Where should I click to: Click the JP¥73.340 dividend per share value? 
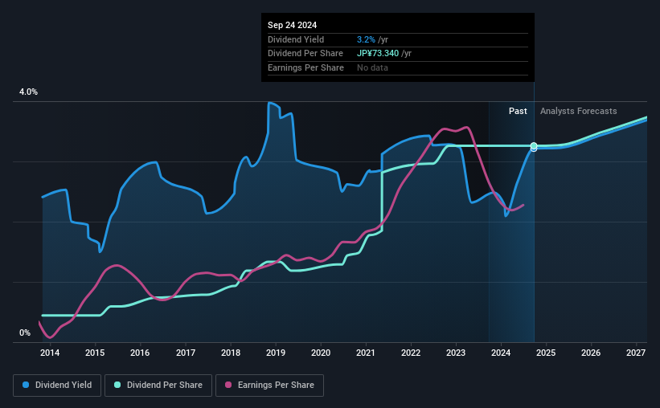click(378, 54)
